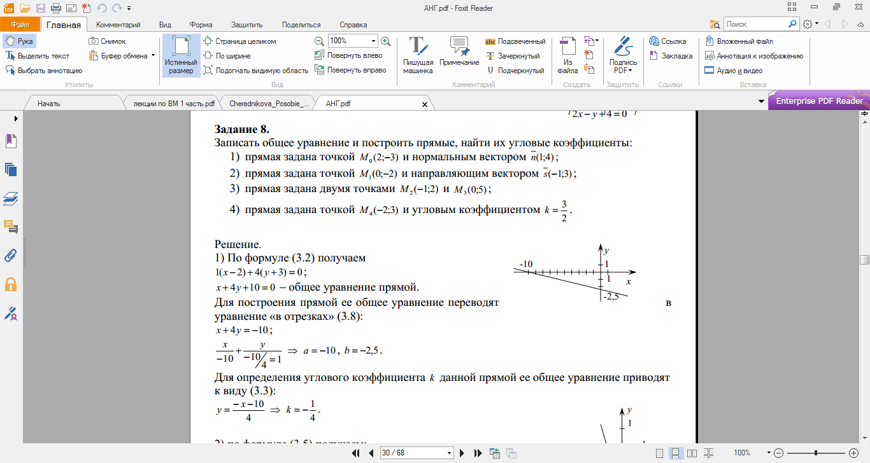Screen dimensions: 870x463
Task: Select the Рука hand tool
Action: coord(19,41)
